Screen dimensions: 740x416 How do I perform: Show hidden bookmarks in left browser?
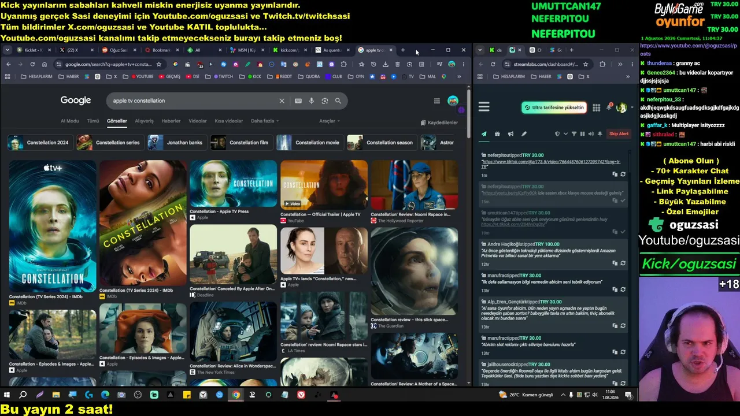(459, 76)
